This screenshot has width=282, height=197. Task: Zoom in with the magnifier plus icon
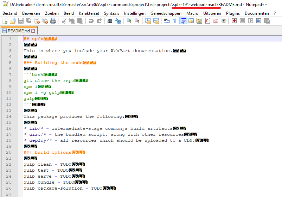pyautogui.click(x=129, y=21)
